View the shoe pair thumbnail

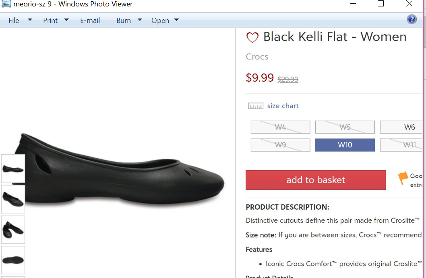pos(13,229)
